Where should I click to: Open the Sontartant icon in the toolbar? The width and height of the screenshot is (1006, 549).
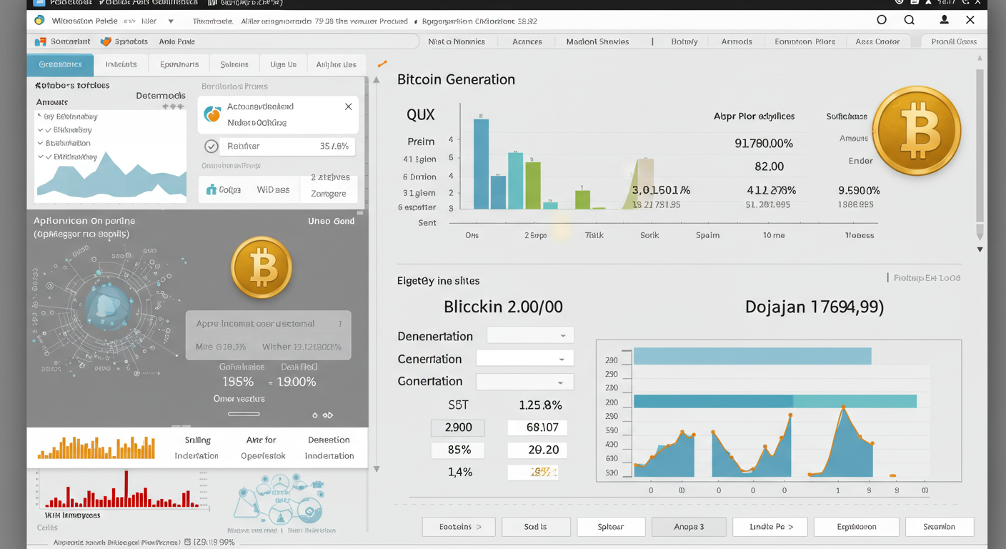(40, 41)
